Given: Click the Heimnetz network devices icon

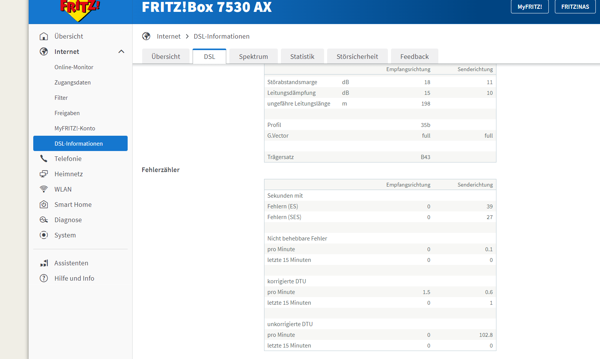Looking at the screenshot, I should [x=44, y=174].
